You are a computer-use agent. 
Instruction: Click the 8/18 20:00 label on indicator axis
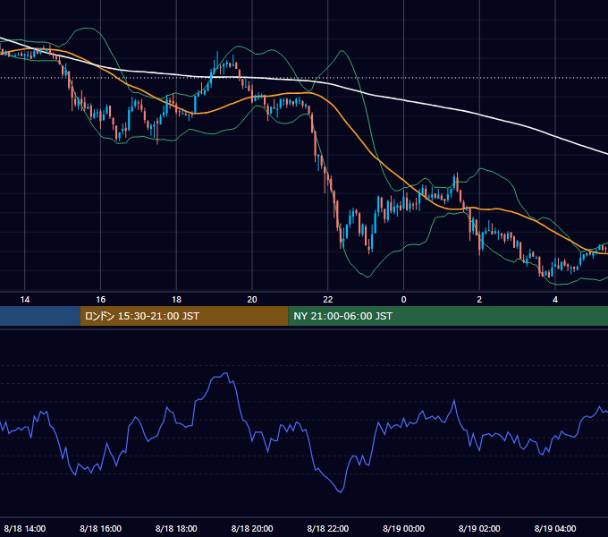click(x=252, y=528)
